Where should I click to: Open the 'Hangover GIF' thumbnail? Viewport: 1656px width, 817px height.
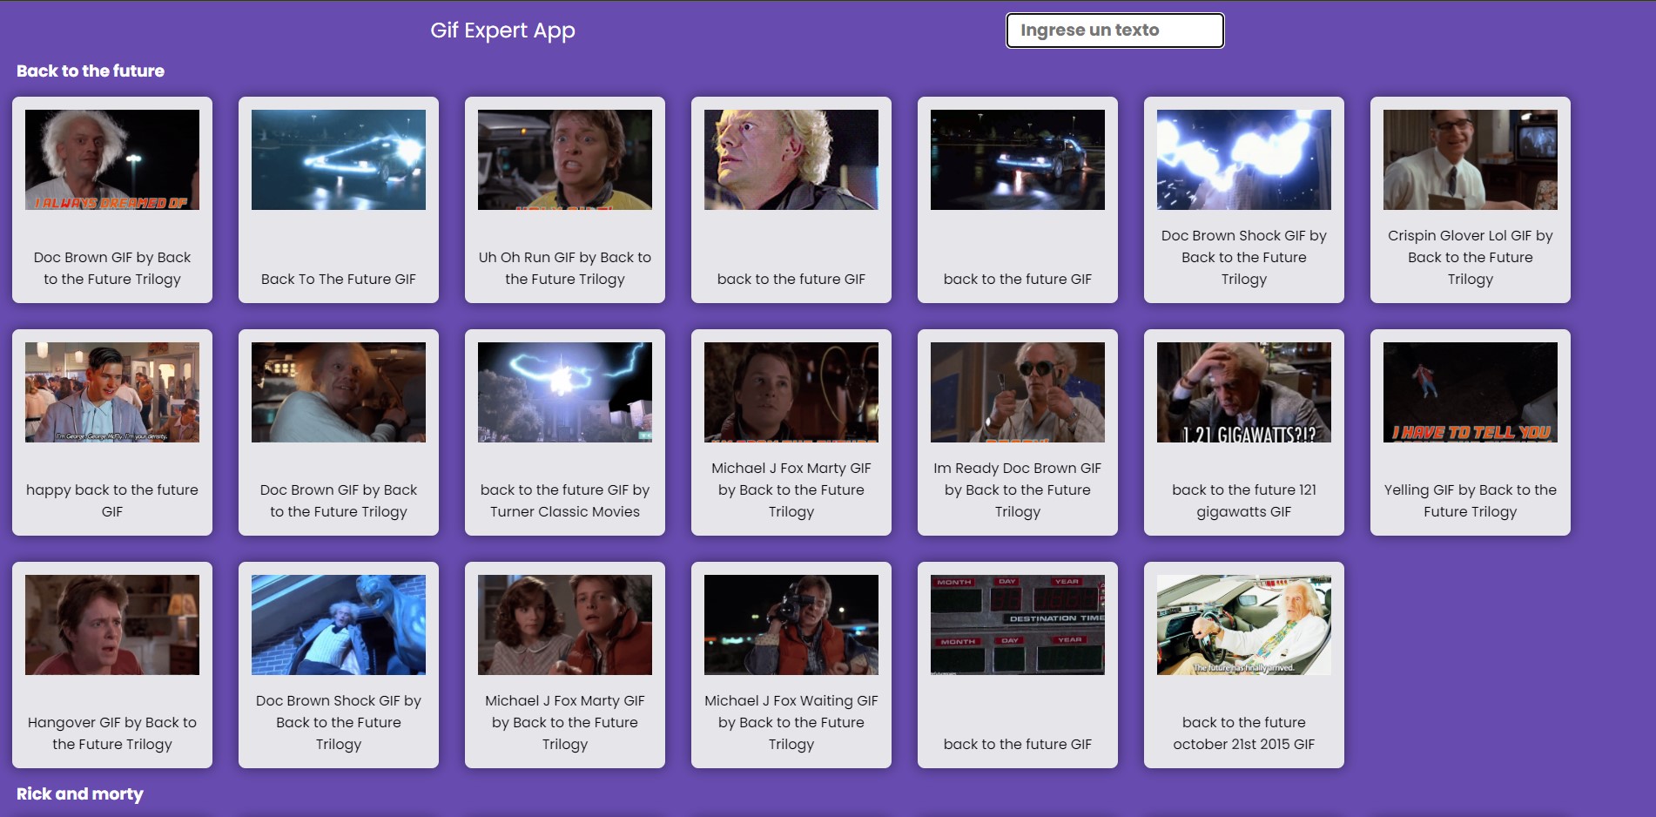[x=111, y=625]
